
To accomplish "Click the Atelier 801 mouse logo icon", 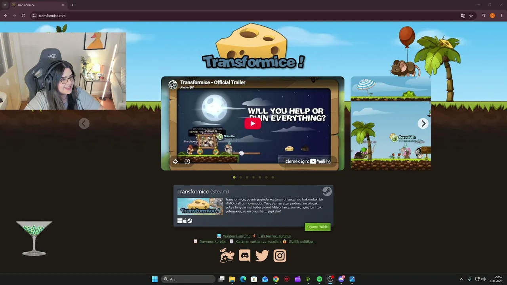I will 227,256.
